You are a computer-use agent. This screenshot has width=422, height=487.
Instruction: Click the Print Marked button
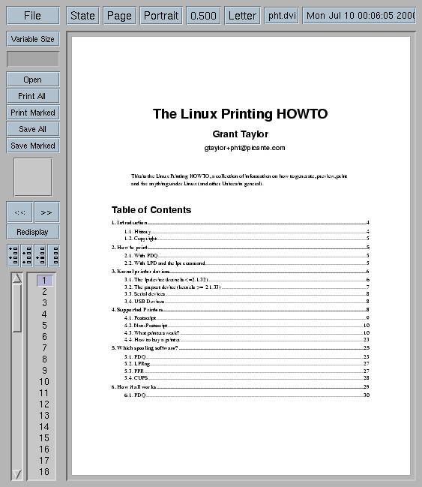click(x=33, y=113)
